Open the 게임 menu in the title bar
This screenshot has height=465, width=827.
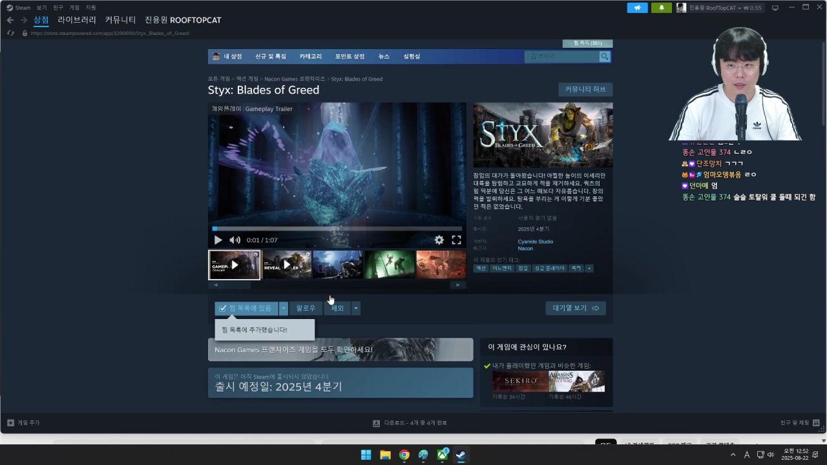tap(74, 8)
